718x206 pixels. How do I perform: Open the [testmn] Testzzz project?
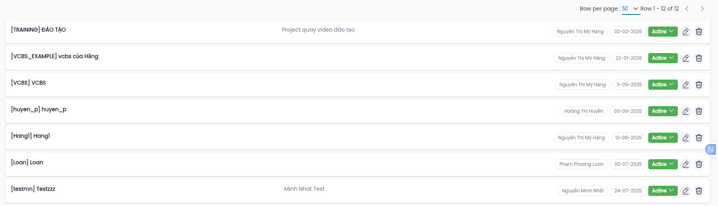[x=33, y=189]
